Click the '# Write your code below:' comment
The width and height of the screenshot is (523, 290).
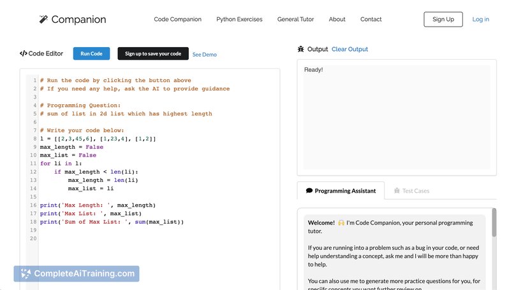click(x=82, y=130)
